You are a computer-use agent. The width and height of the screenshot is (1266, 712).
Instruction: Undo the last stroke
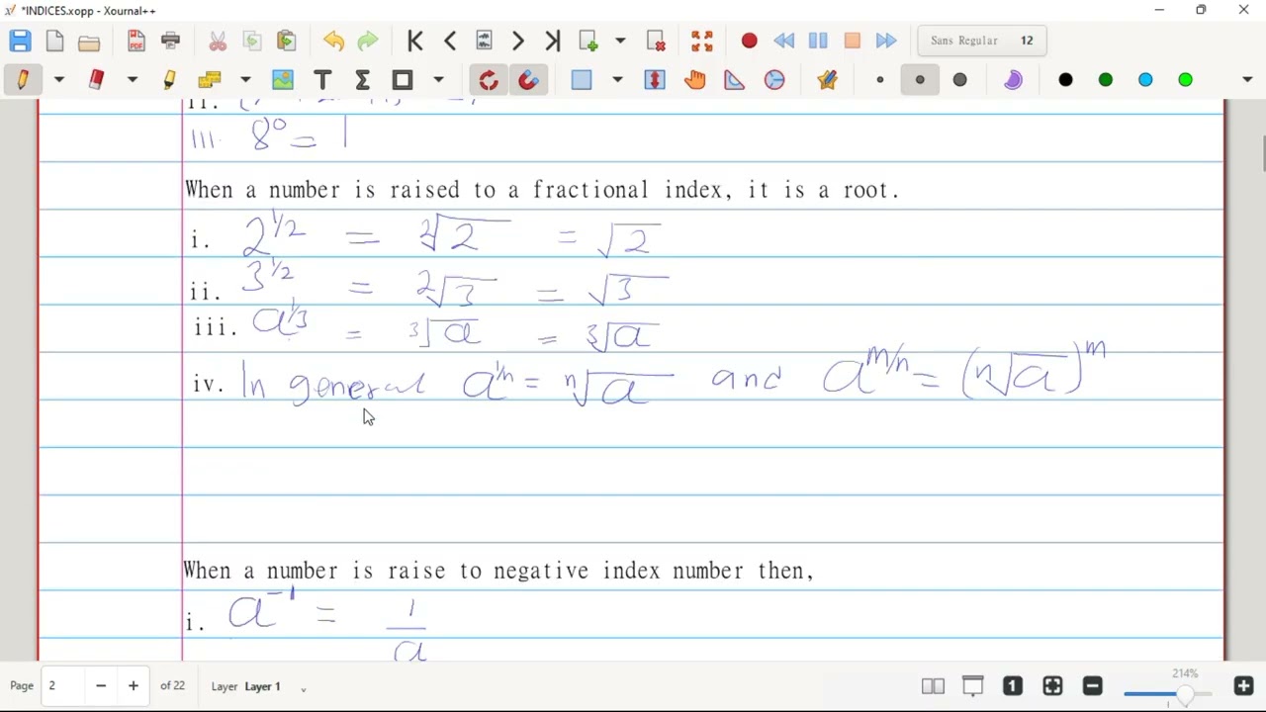[333, 41]
